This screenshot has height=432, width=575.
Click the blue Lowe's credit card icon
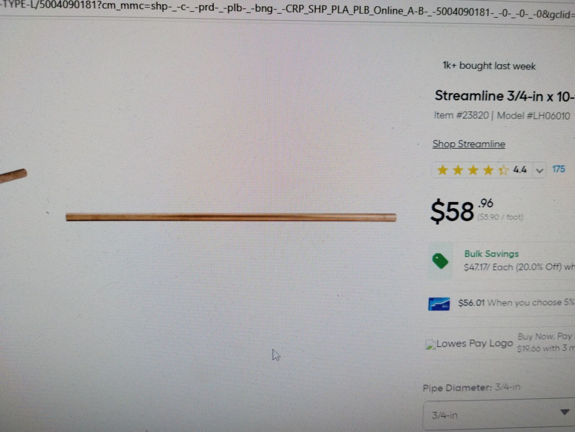click(439, 303)
